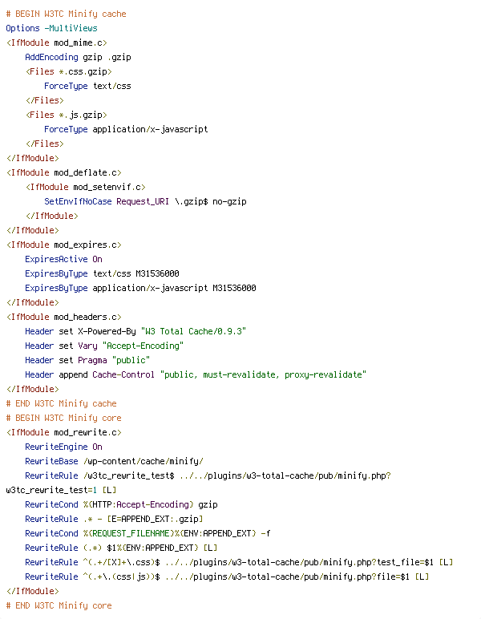Click 'RewriteRule /w3tc_rewrite_test$' line
Screen dimensions: 481x619
pyautogui.click(x=208, y=475)
